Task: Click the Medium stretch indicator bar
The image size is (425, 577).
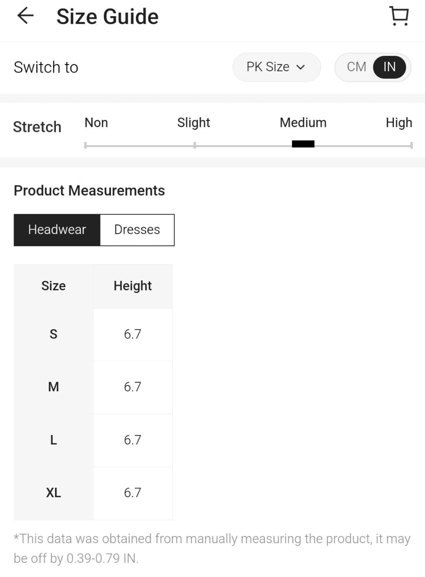Action: (x=303, y=144)
